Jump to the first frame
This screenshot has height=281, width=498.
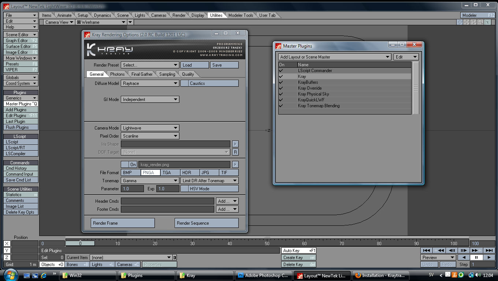(426, 250)
